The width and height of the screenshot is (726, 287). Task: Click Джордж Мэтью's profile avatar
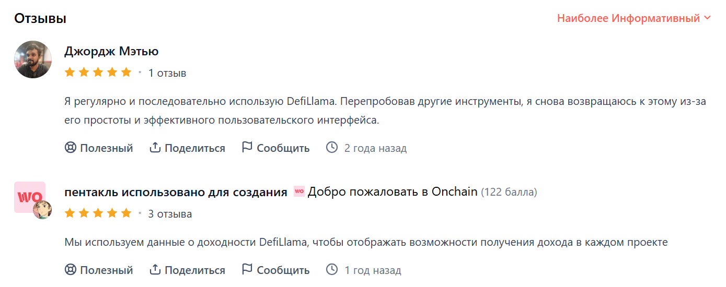33,59
